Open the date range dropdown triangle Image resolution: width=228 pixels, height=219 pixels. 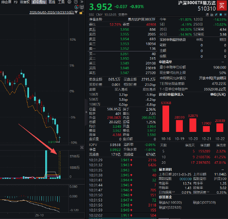click(76, 12)
